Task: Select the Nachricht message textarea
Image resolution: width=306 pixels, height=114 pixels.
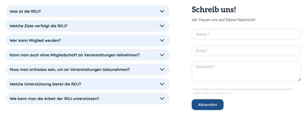Action: coord(246,71)
